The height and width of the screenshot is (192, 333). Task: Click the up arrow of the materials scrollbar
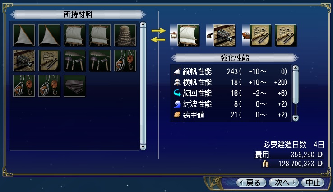point(143,25)
